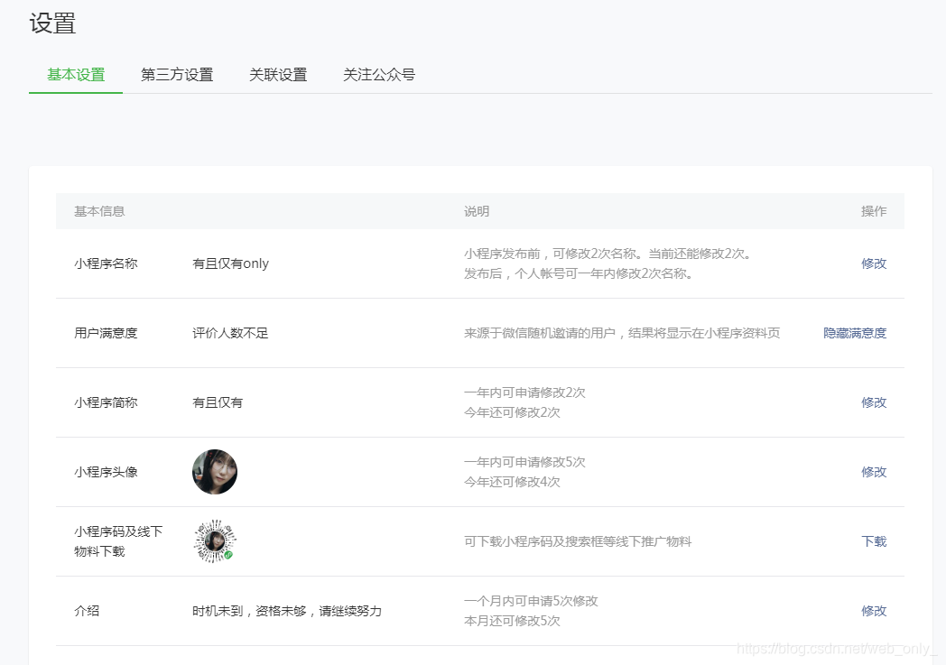The width and height of the screenshot is (946, 665).
Task: Click 修改 to change the mini program avatar
Action: [x=873, y=471]
